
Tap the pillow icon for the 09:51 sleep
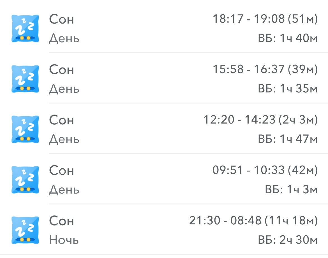click(x=25, y=180)
